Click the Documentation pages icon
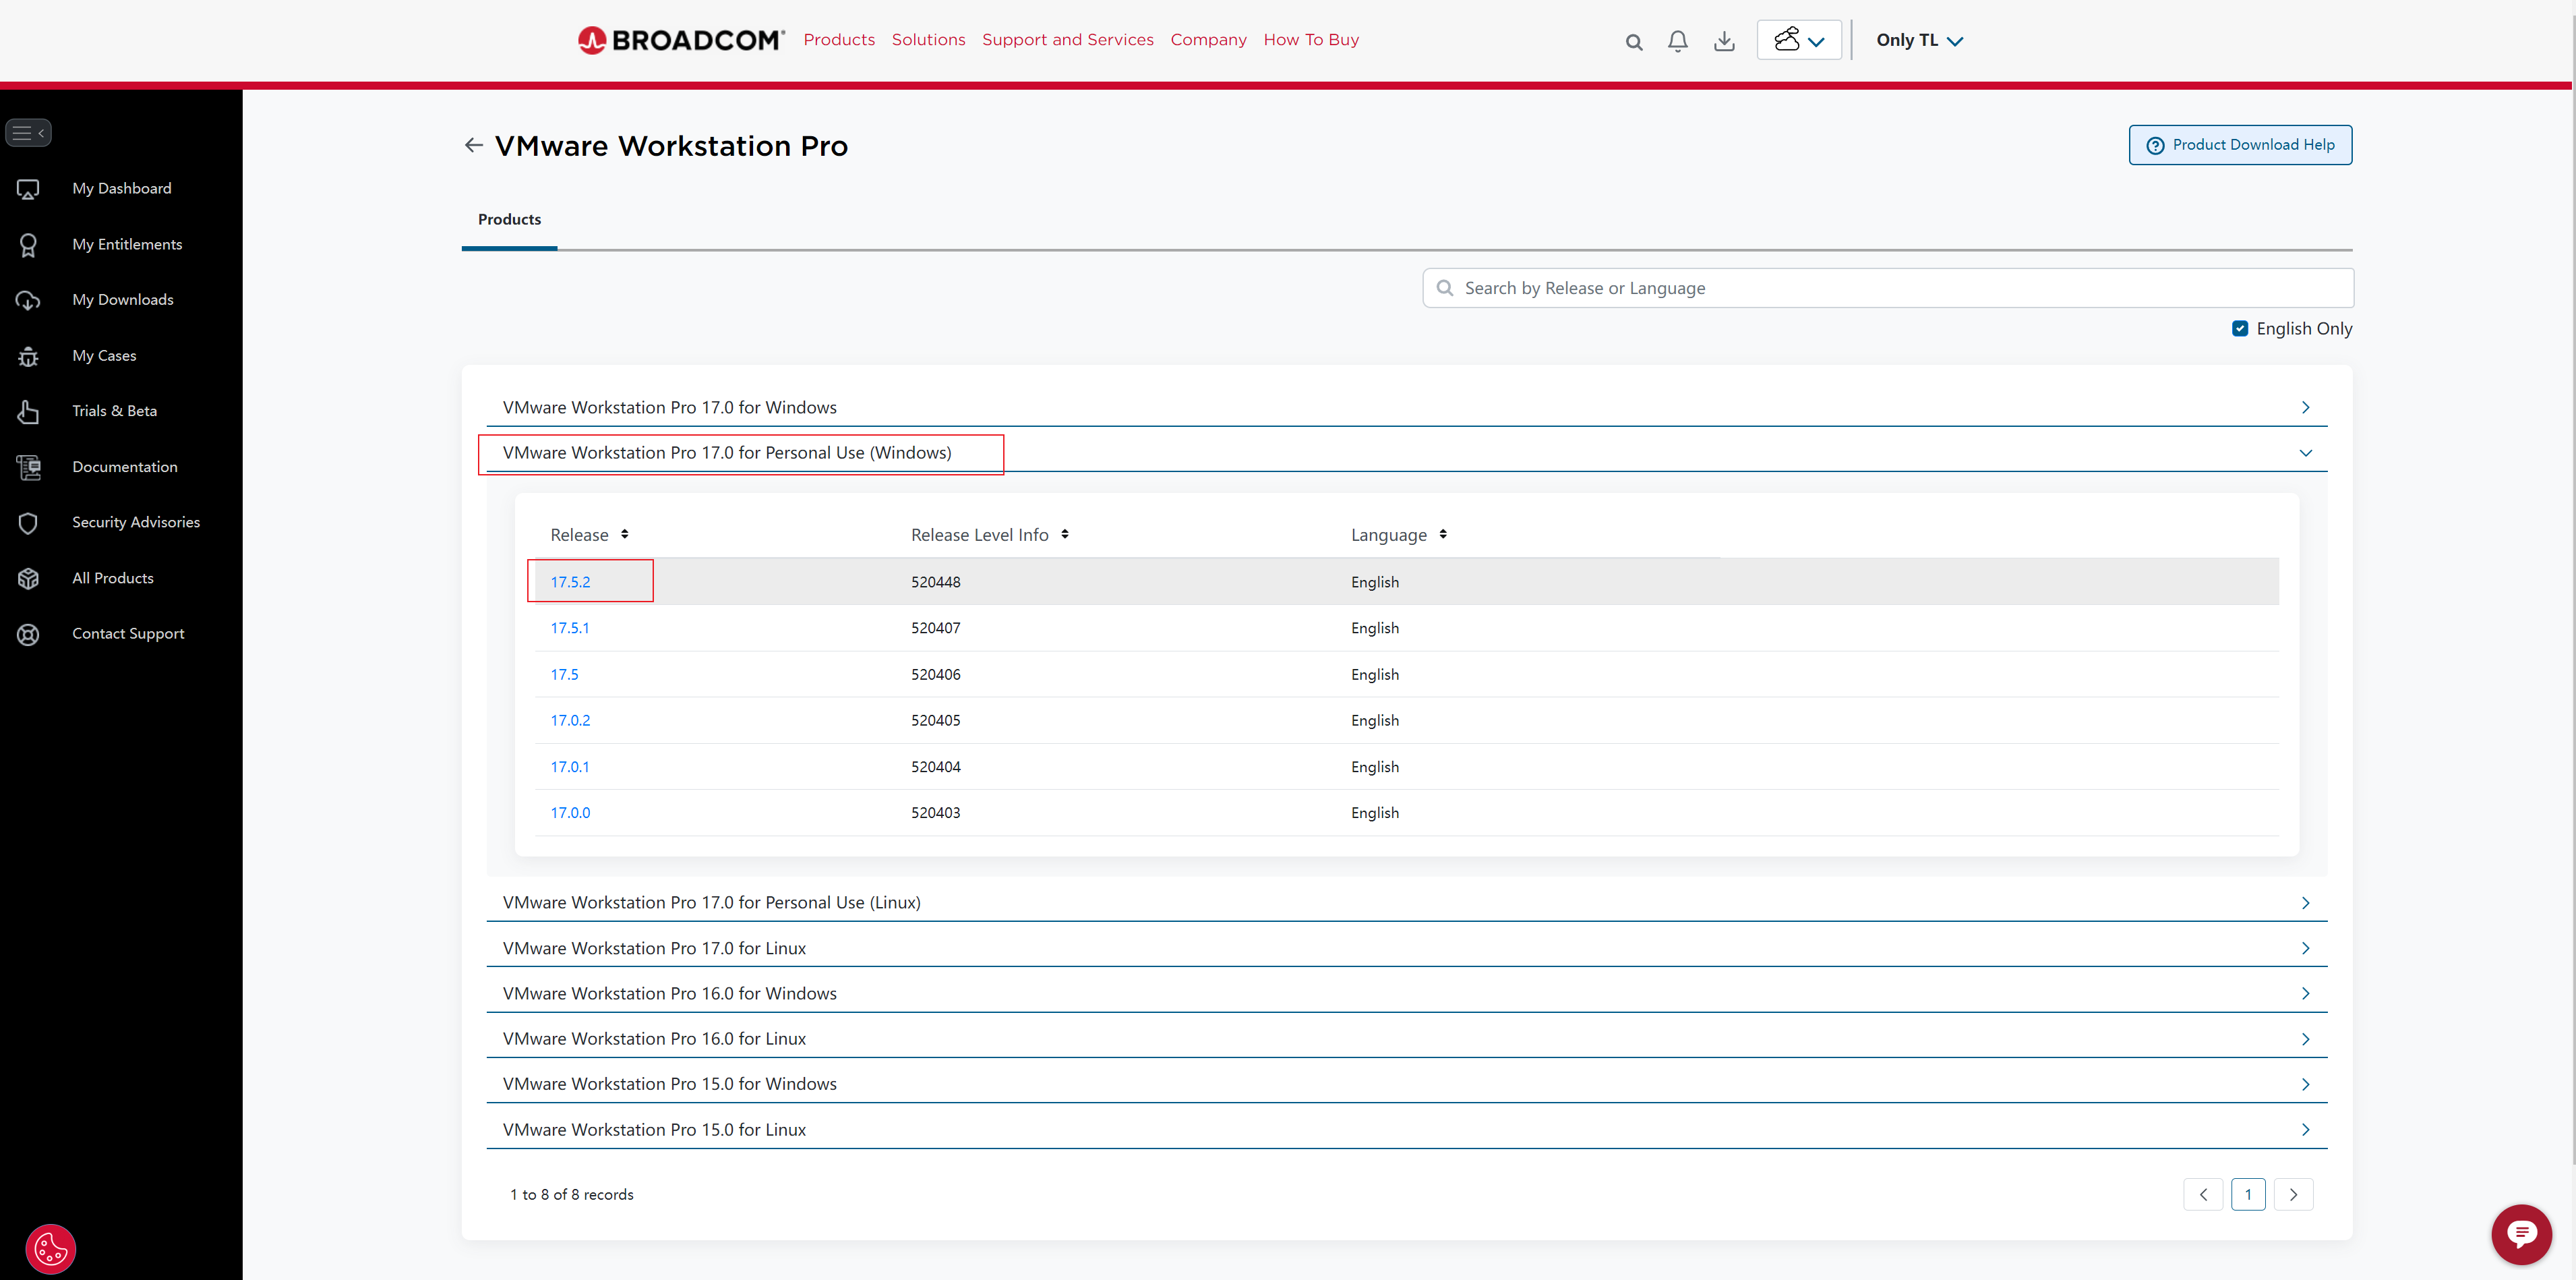The image size is (2576, 1280). pyautogui.click(x=28, y=467)
